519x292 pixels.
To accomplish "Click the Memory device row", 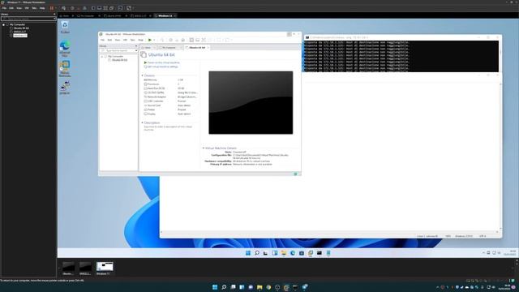I will (x=170, y=79).
